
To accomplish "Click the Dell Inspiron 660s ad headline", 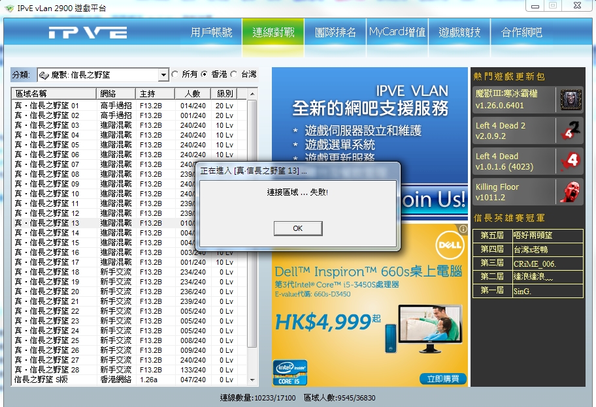I will pos(369,271).
